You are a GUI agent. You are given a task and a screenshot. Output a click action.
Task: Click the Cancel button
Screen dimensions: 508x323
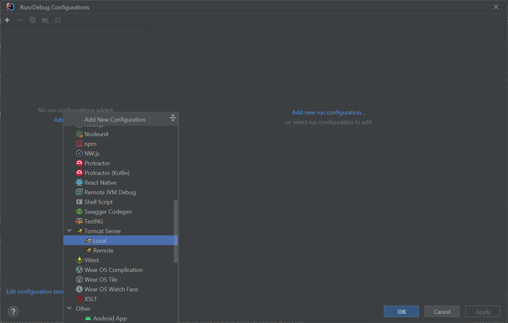[x=442, y=311]
